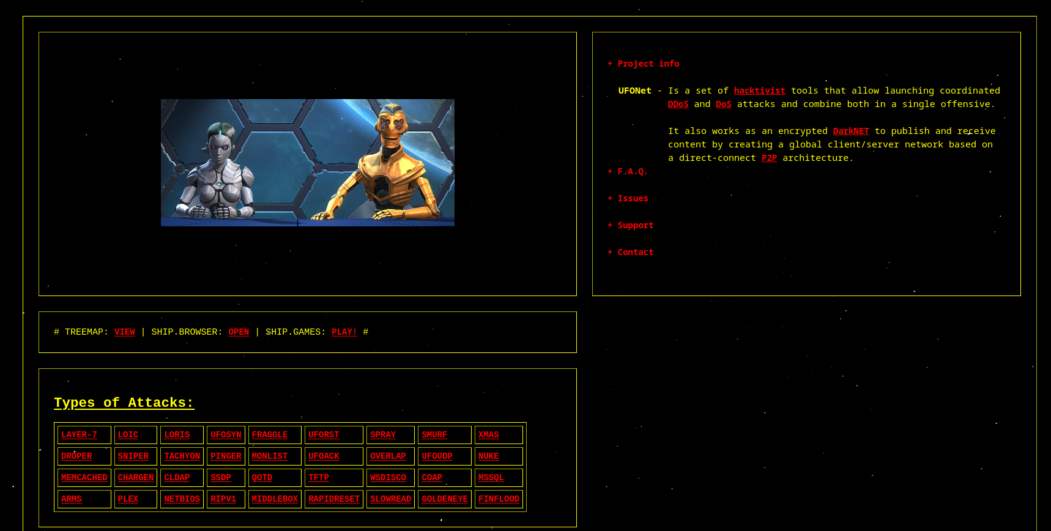This screenshot has width=1051, height=531.
Task: Select the MONLIST link
Action: [x=270, y=456]
